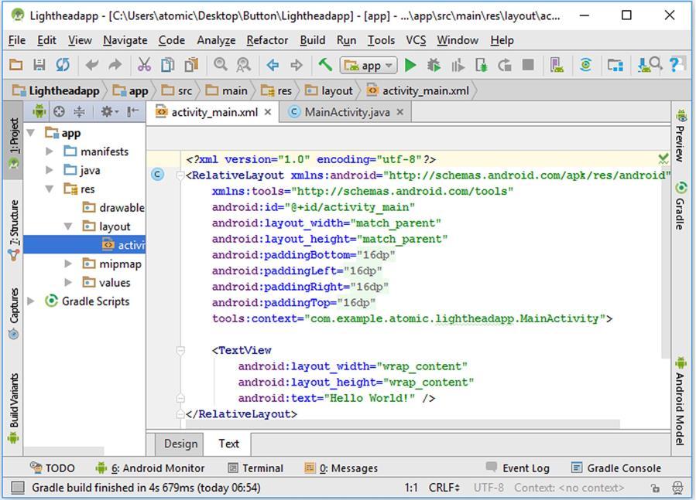The width and height of the screenshot is (696, 500).
Task: Undo the last action from the toolbar
Action: tap(92, 65)
